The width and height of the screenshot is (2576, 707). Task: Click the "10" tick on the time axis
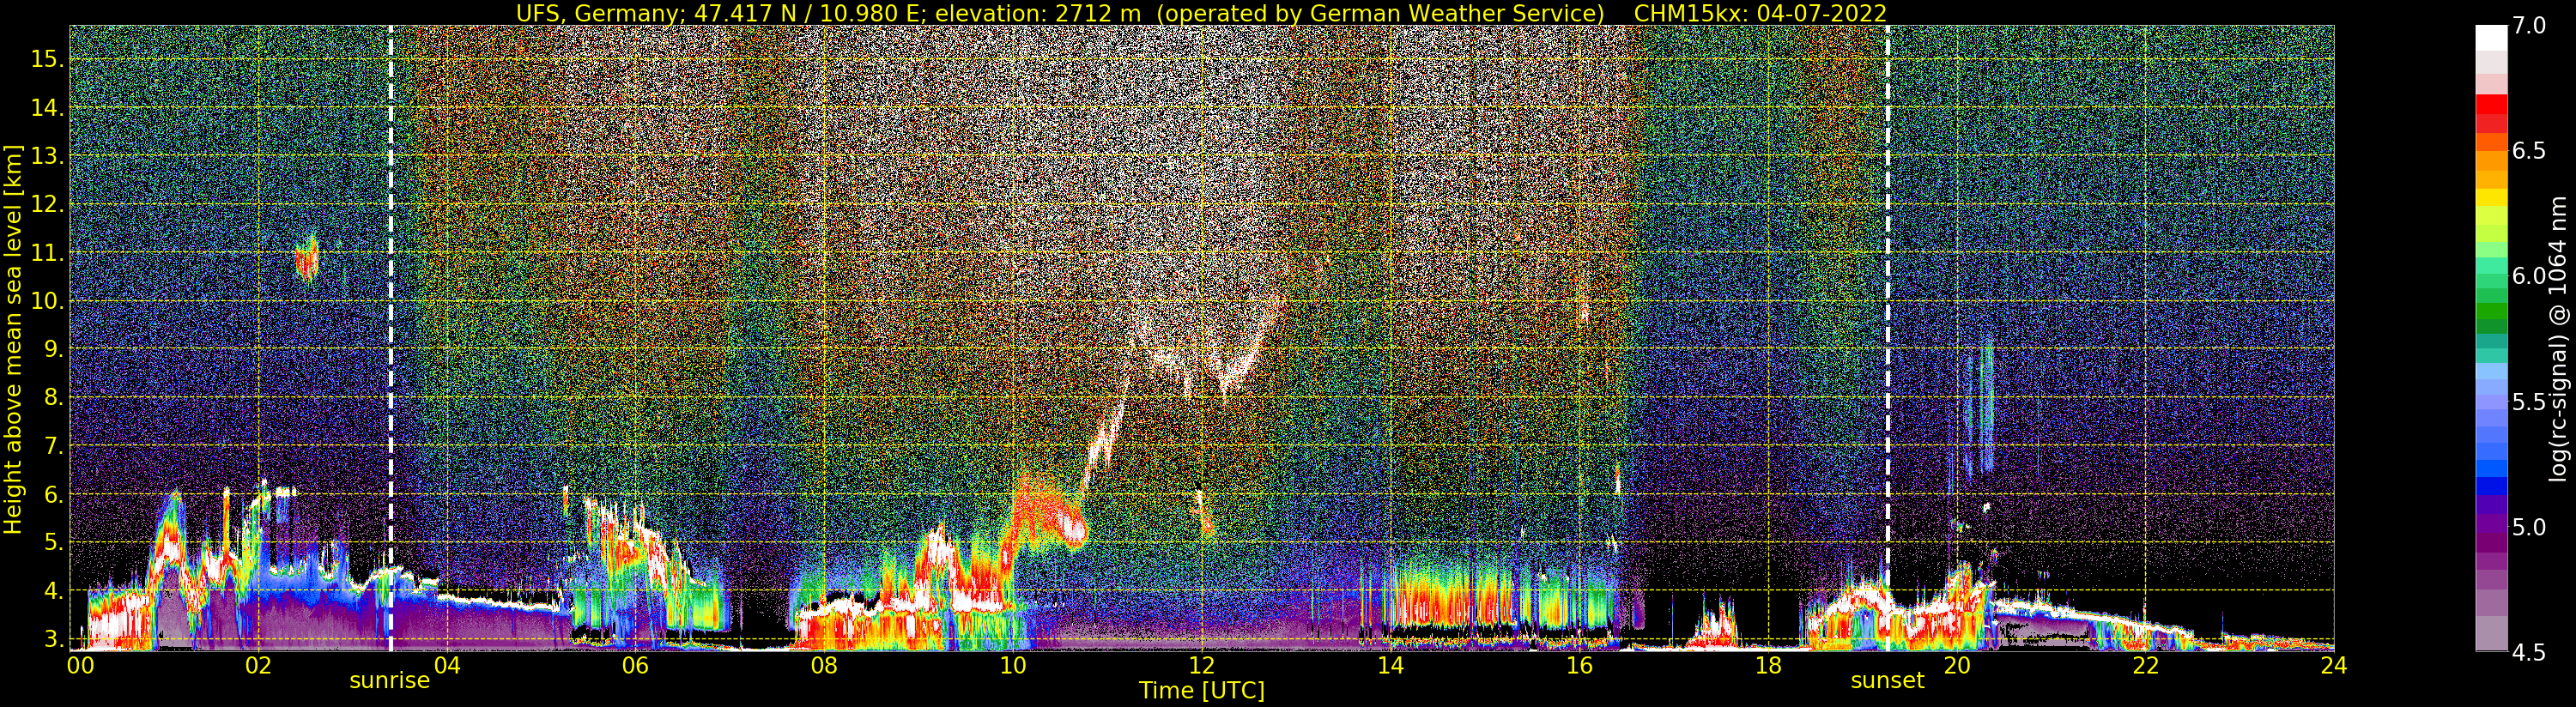(x=1012, y=664)
